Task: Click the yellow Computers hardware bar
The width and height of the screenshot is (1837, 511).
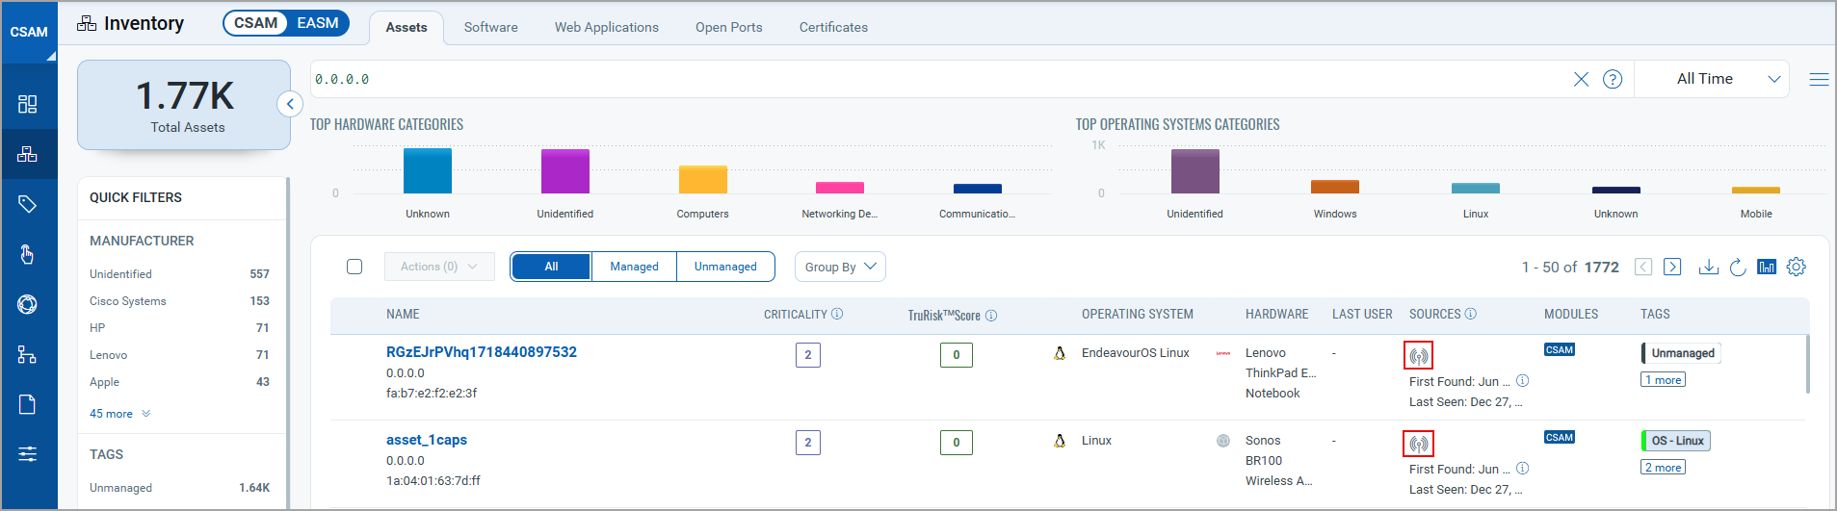Action: point(703,180)
